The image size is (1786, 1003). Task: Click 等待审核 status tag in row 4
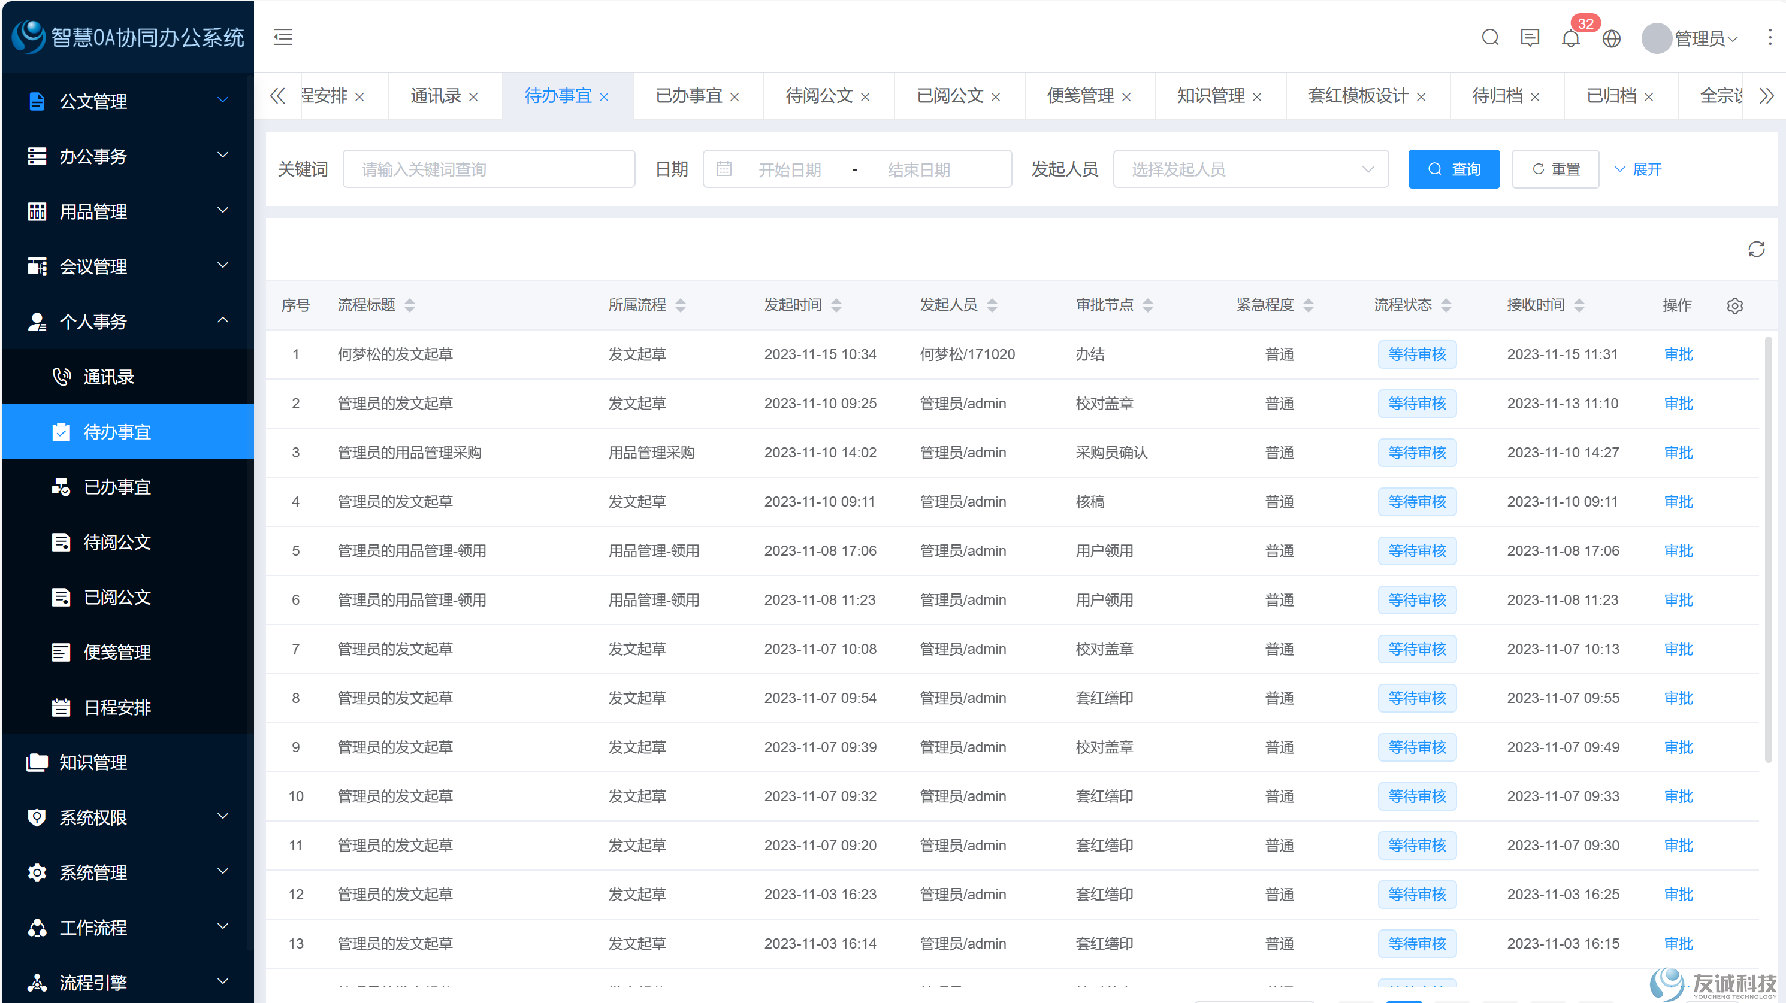pyautogui.click(x=1416, y=502)
